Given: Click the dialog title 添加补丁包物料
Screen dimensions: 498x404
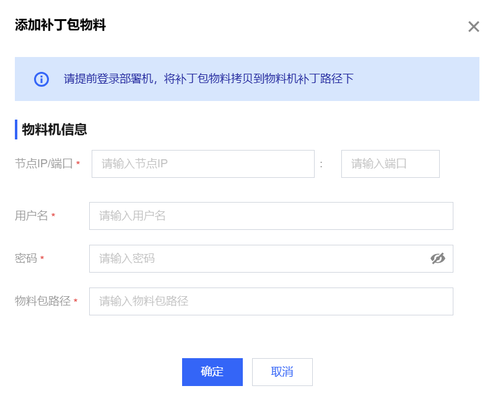Looking at the screenshot, I should coord(60,25).
